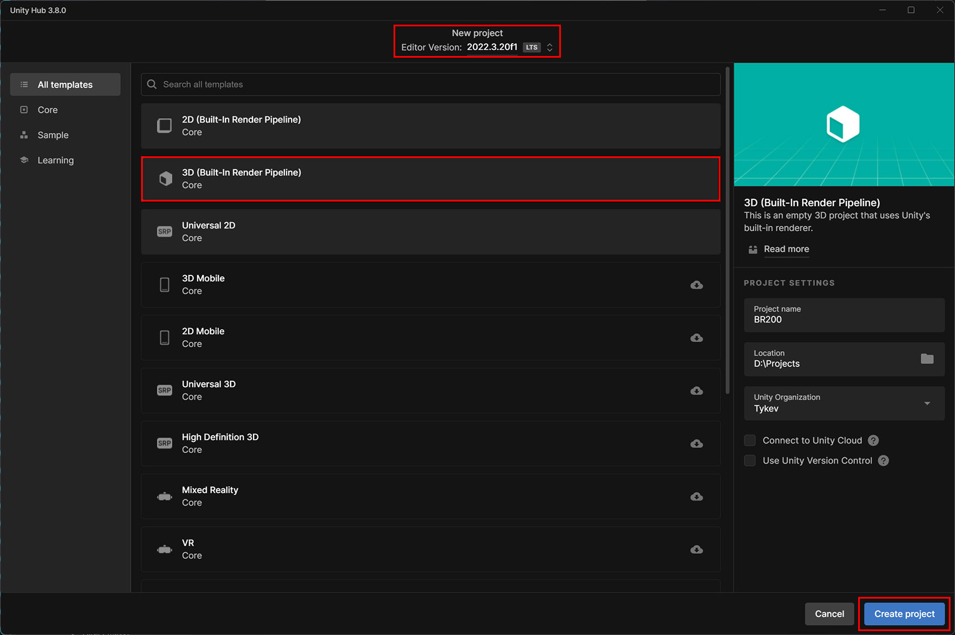The height and width of the screenshot is (635, 955).
Task: Click the Cancel button
Action: pos(829,614)
